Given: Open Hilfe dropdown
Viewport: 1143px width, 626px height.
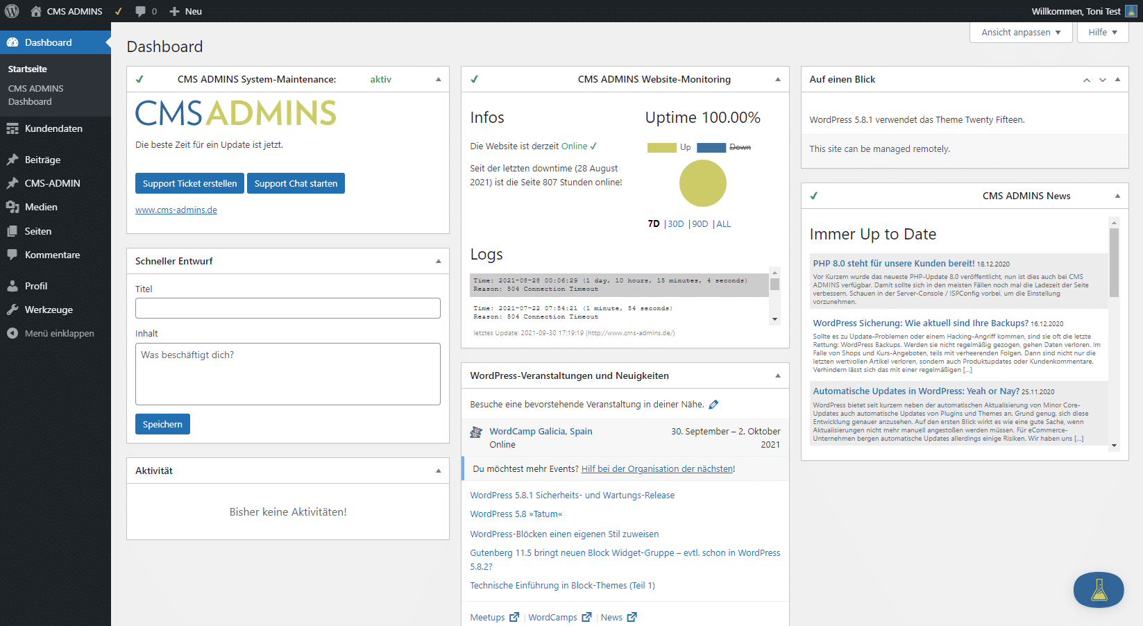Looking at the screenshot, I should 1103,32.
